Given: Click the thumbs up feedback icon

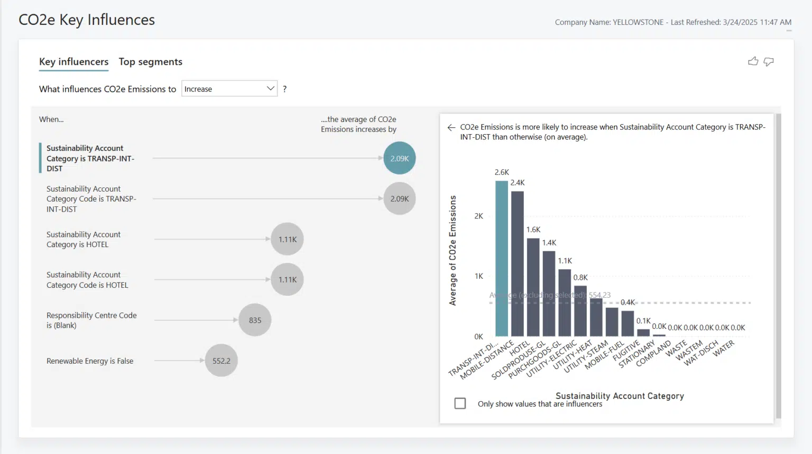Looking at the screenshot, I should point(753,61).
